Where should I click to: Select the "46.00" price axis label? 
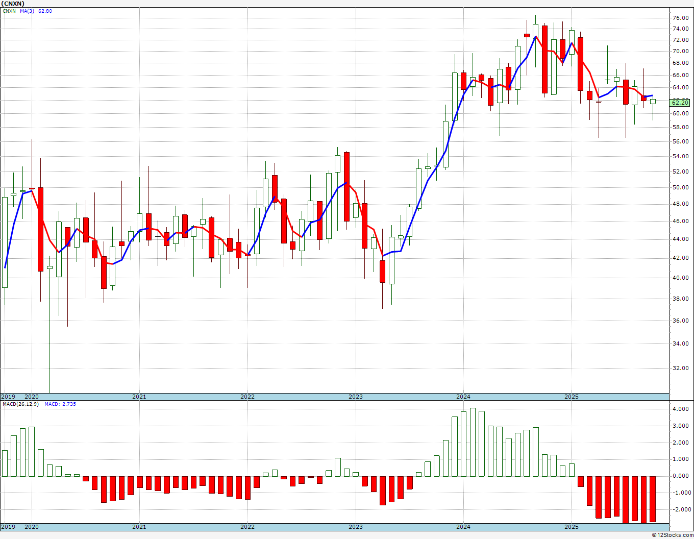click(x=680, y=222)
